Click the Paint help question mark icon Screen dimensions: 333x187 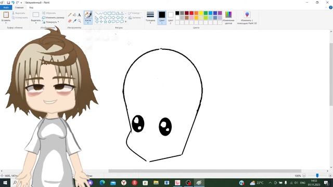click(331, 7)
